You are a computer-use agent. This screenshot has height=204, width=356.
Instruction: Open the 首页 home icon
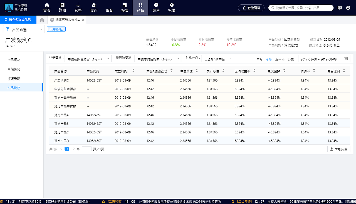coord(46,8)
